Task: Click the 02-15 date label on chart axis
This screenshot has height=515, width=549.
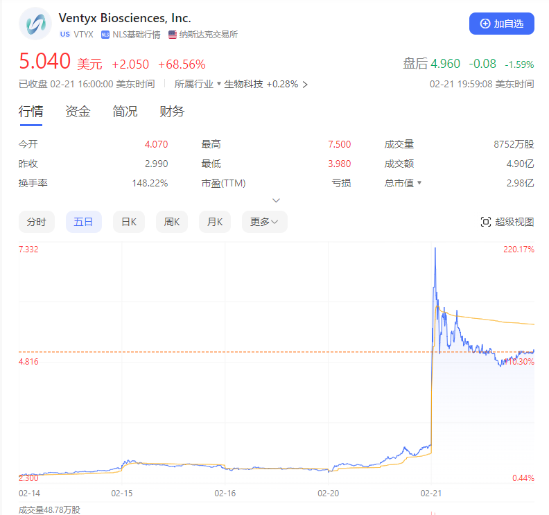Action: [122, 494]
